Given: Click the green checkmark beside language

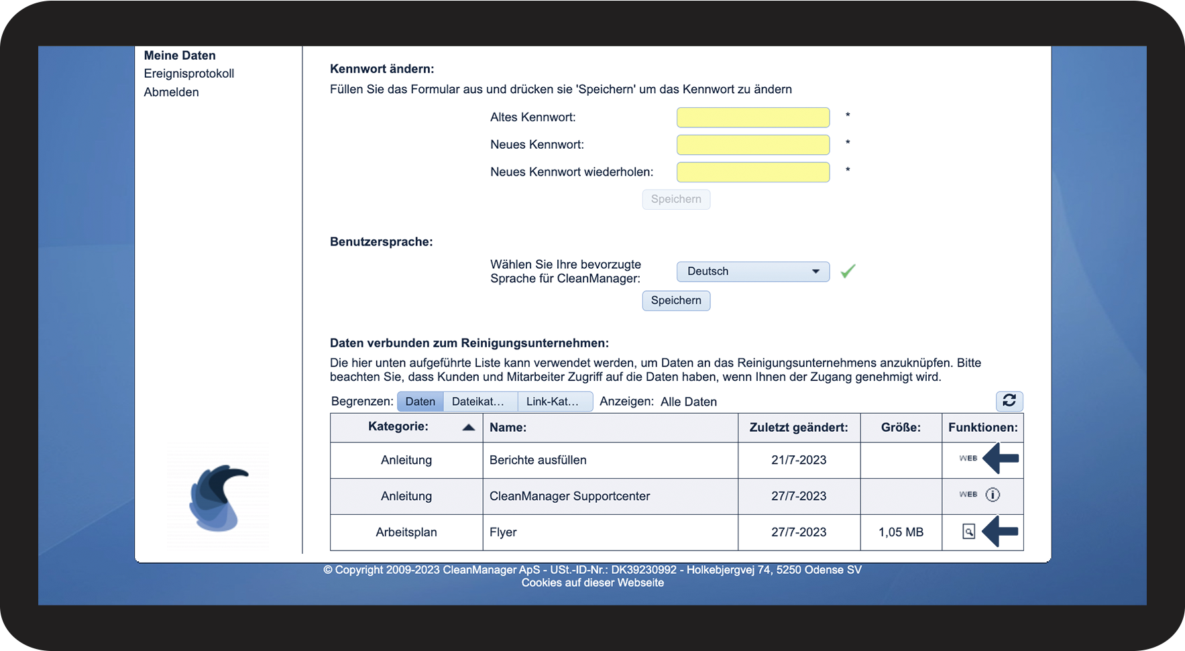Looking at the screenshot, I should pyautogui.click(x=848, y=272).
